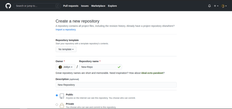The image size is (232, 109).
Task: Edit the Repository name field containing New-Repo
Action: [100, 67]
